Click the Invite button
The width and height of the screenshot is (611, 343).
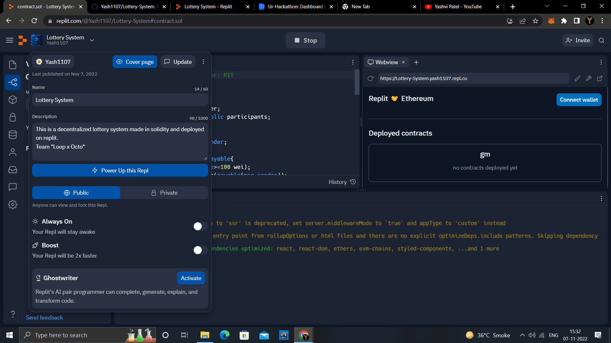click(x=577, y=40)
